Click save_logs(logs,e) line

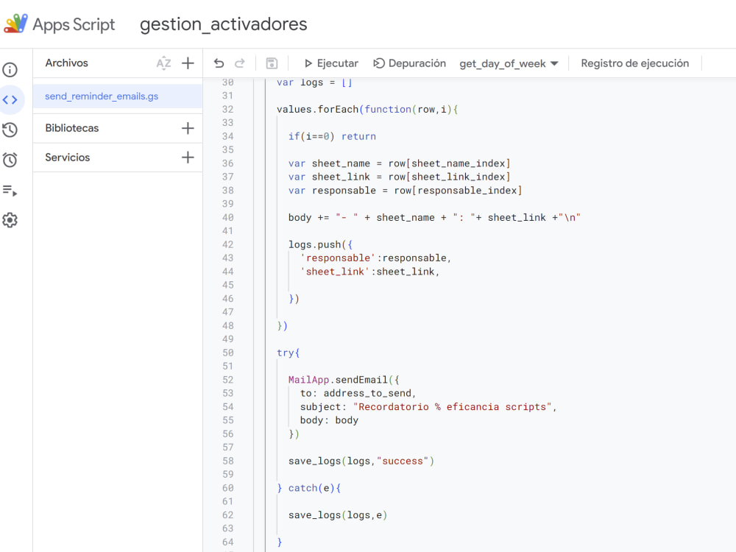point(338,515)
